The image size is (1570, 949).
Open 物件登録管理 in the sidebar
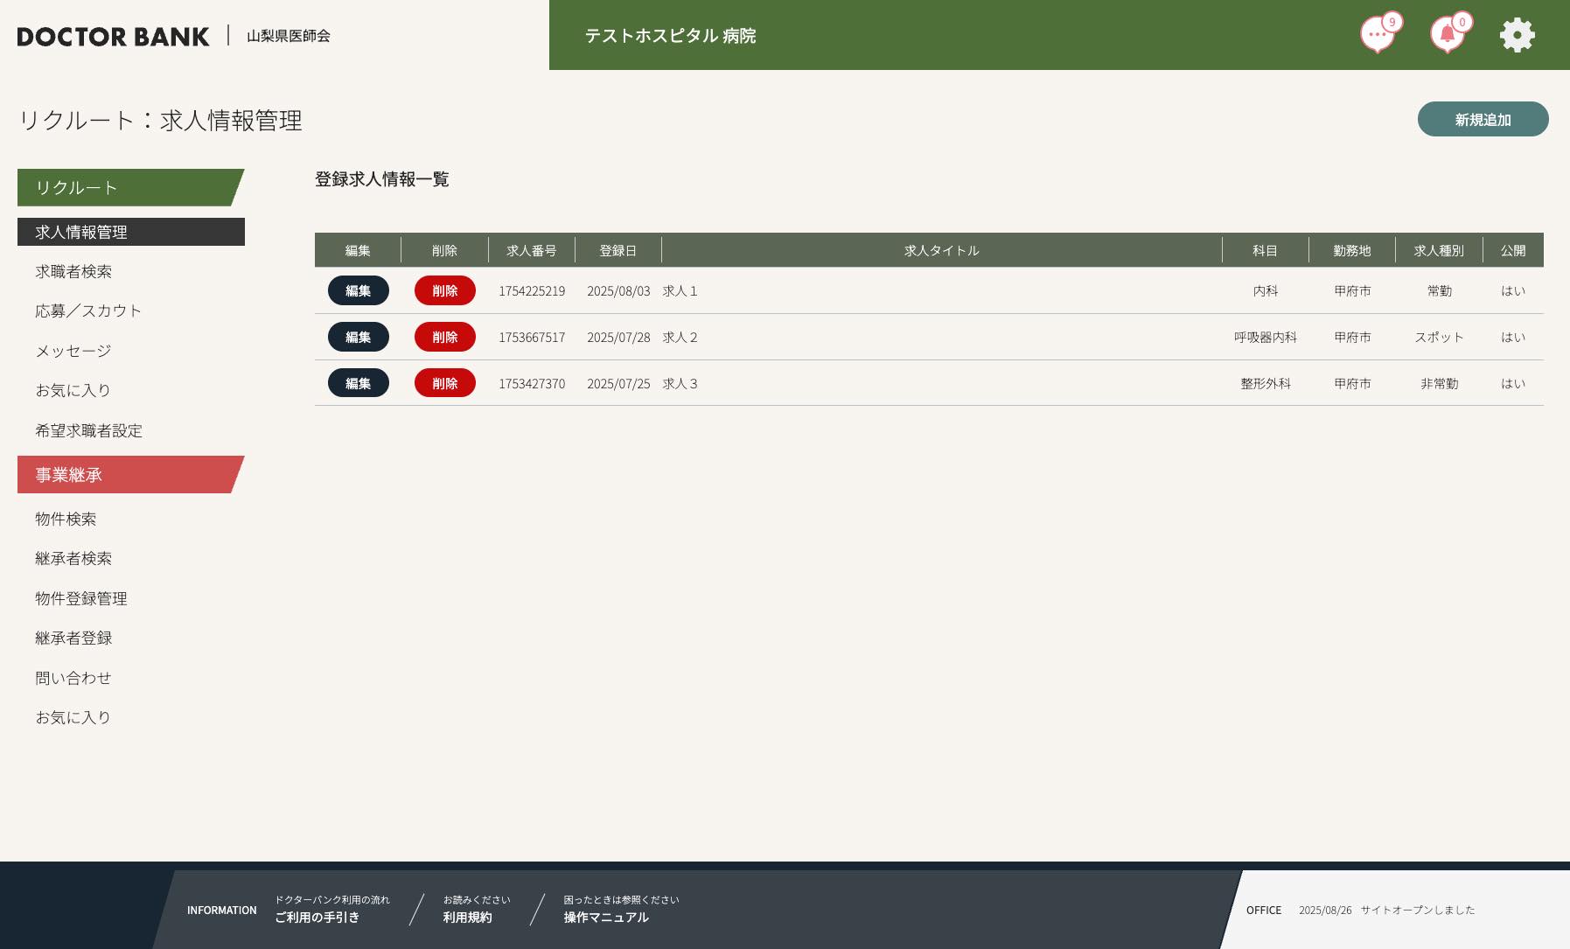pos(81,598)
